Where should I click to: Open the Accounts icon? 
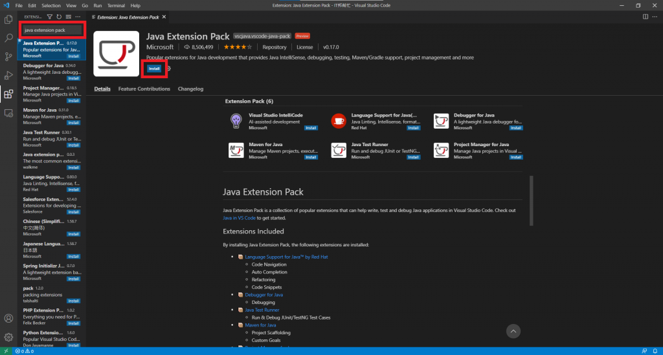(x=8, y=318)
